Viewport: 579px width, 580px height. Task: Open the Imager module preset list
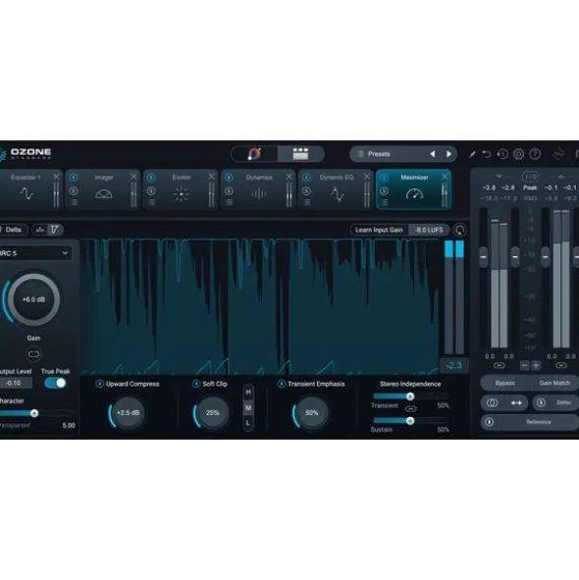[x=75, y=202]
